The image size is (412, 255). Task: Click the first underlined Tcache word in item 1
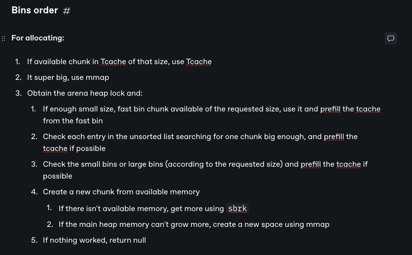coord(113,62)
